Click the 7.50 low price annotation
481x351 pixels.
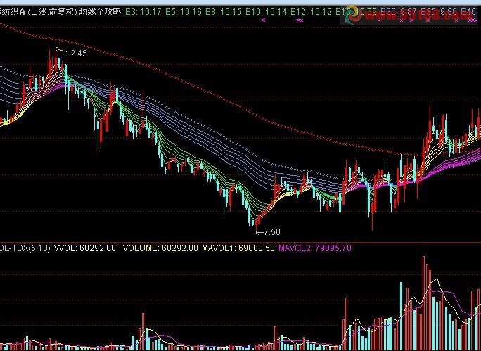271,232
